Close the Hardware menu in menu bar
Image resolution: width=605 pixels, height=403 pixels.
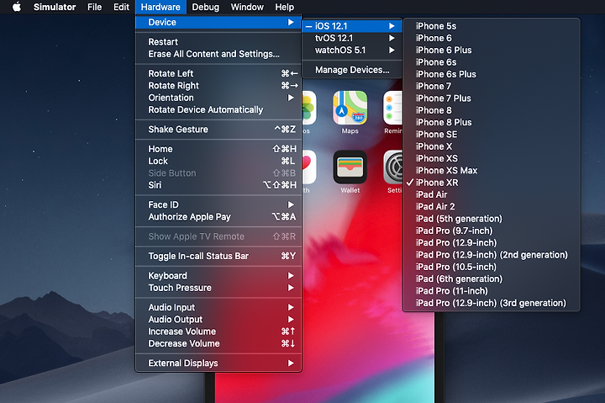pyautogui.click(x=160, y=7)
